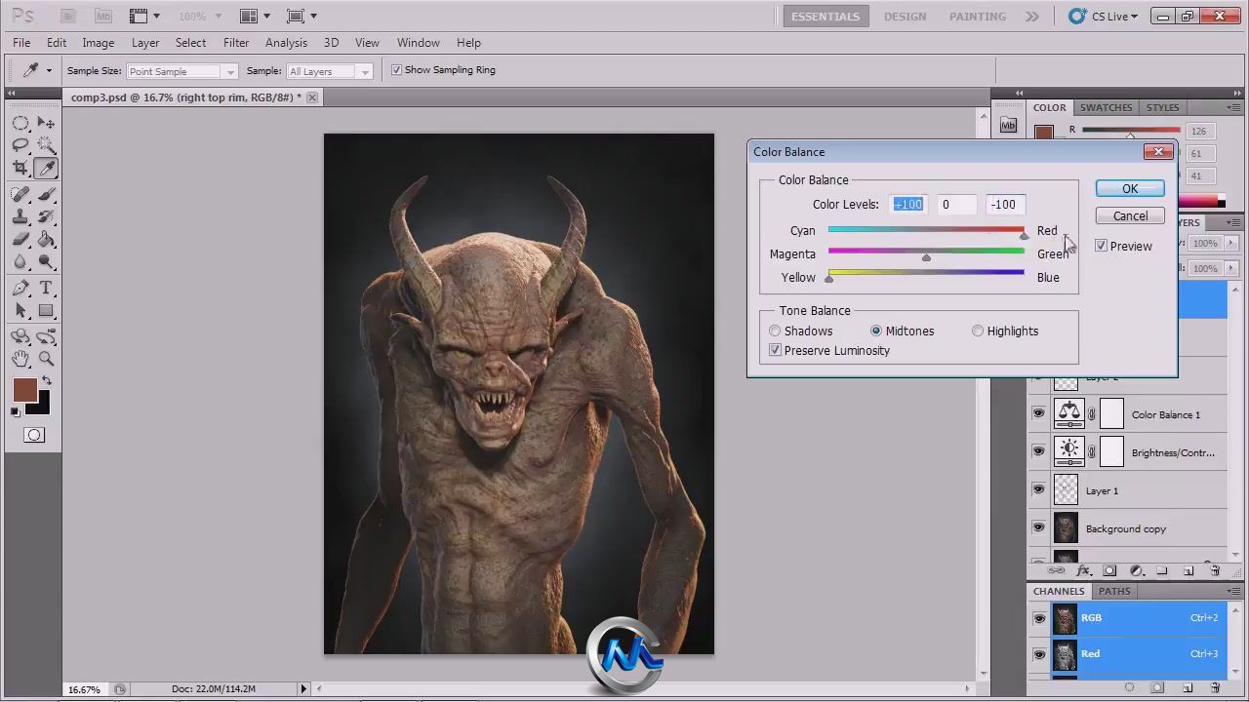
Task: Select the Dodge tool
Action: click(46, 262)
